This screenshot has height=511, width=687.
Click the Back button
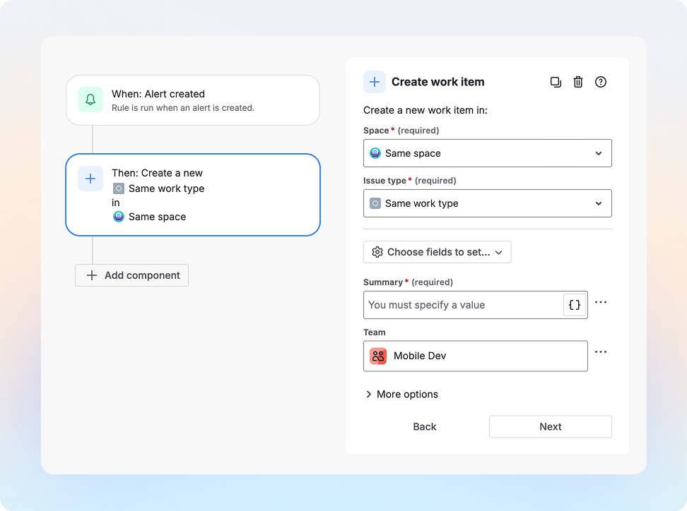[x=425, y=426]
